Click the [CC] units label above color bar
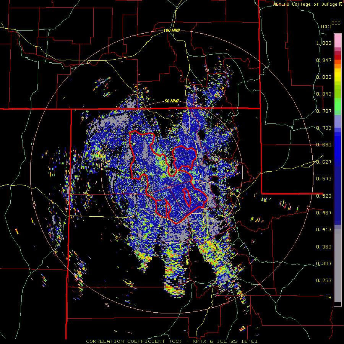This screenshot has height=344, width=344. click(x=326, y=26)
